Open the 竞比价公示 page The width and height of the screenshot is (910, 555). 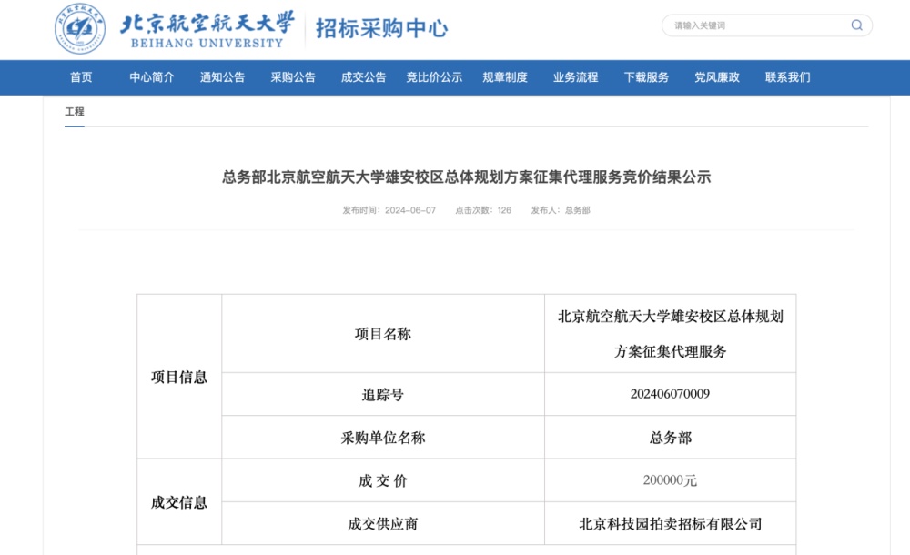point(433,77)
